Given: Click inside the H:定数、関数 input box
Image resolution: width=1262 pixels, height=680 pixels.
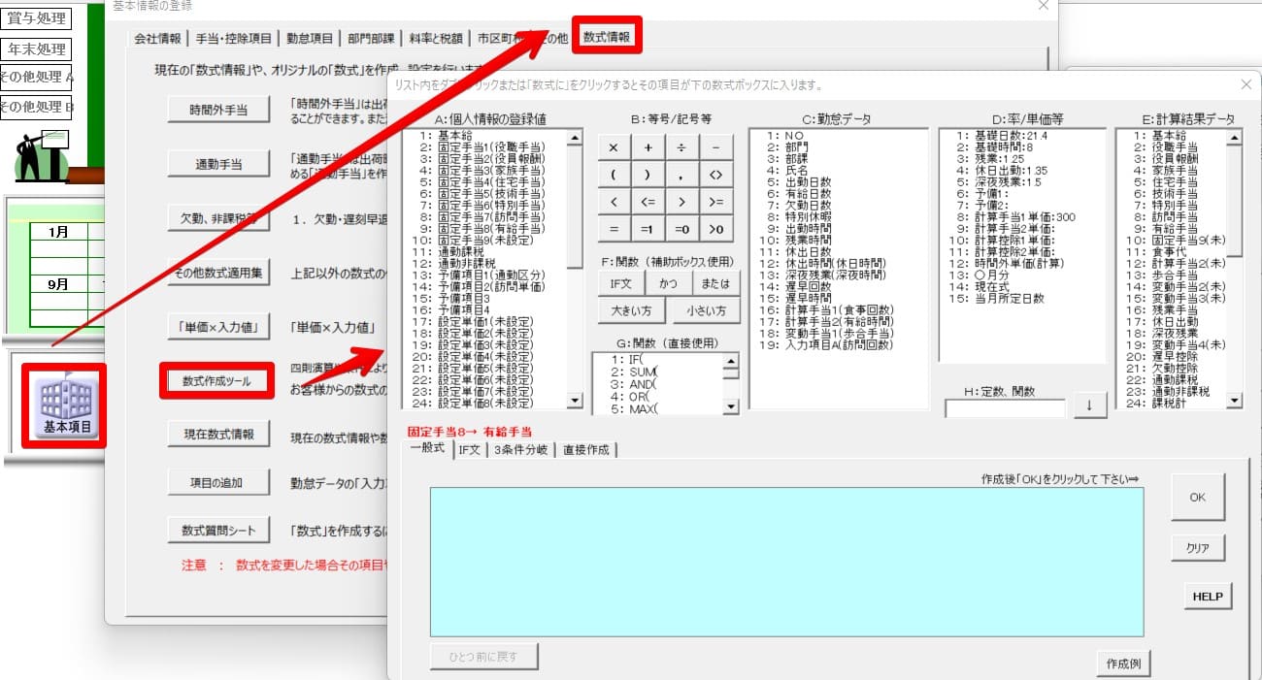Looking at the screenshot, I should [1005, 408].
